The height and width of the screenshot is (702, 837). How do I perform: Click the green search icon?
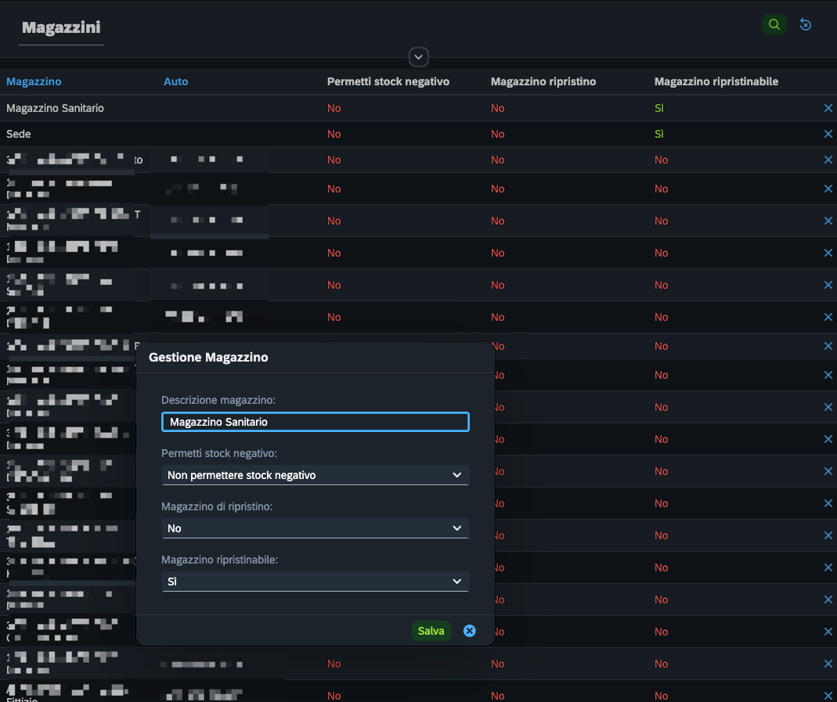click(774, 24)
